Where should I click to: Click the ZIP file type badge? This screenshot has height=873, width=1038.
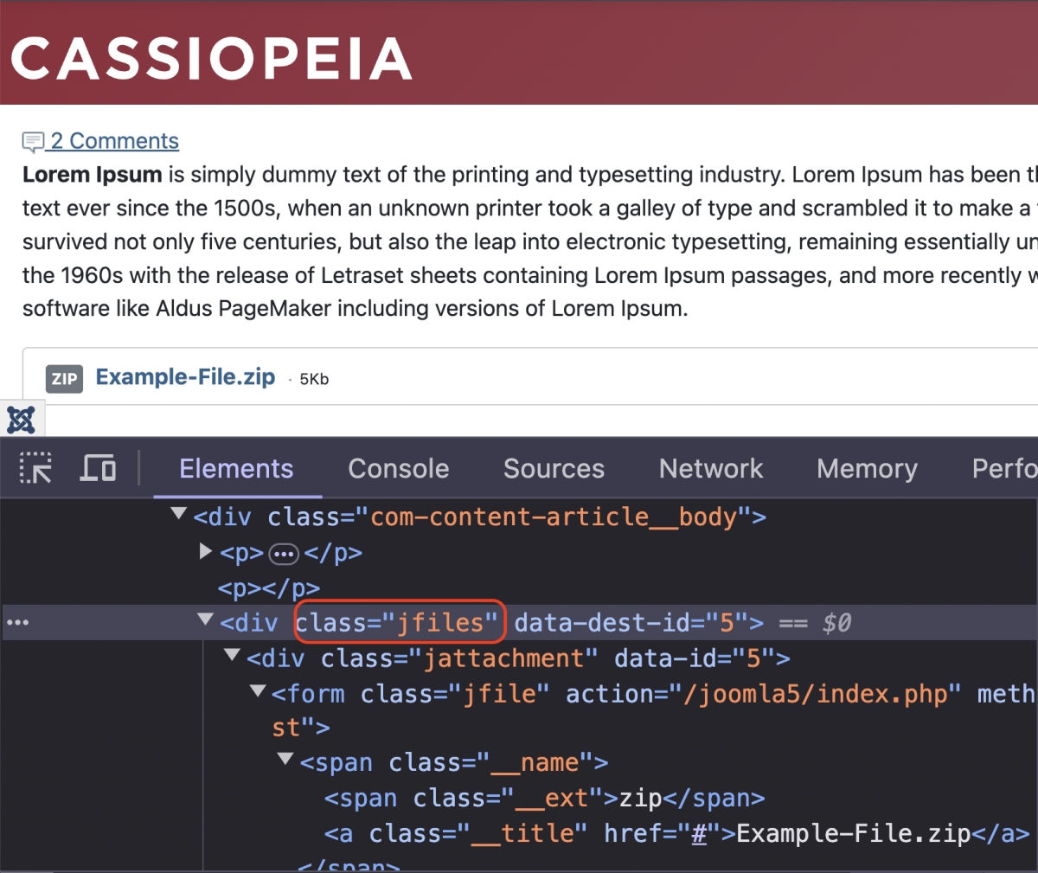tap(64, 379)
